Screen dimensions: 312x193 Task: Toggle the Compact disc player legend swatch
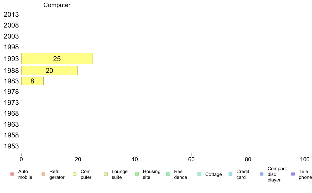[262, 174]
